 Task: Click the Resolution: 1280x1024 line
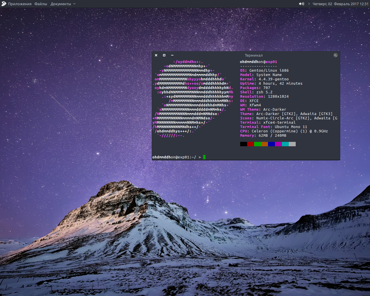(264, 96)
